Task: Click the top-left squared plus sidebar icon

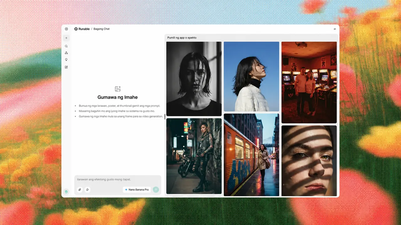Action: [x=66, y=29]
